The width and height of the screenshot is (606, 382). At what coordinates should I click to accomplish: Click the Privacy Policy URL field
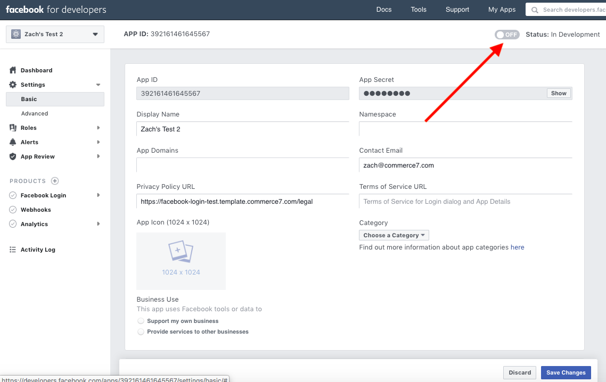click(x=243, y=201)
